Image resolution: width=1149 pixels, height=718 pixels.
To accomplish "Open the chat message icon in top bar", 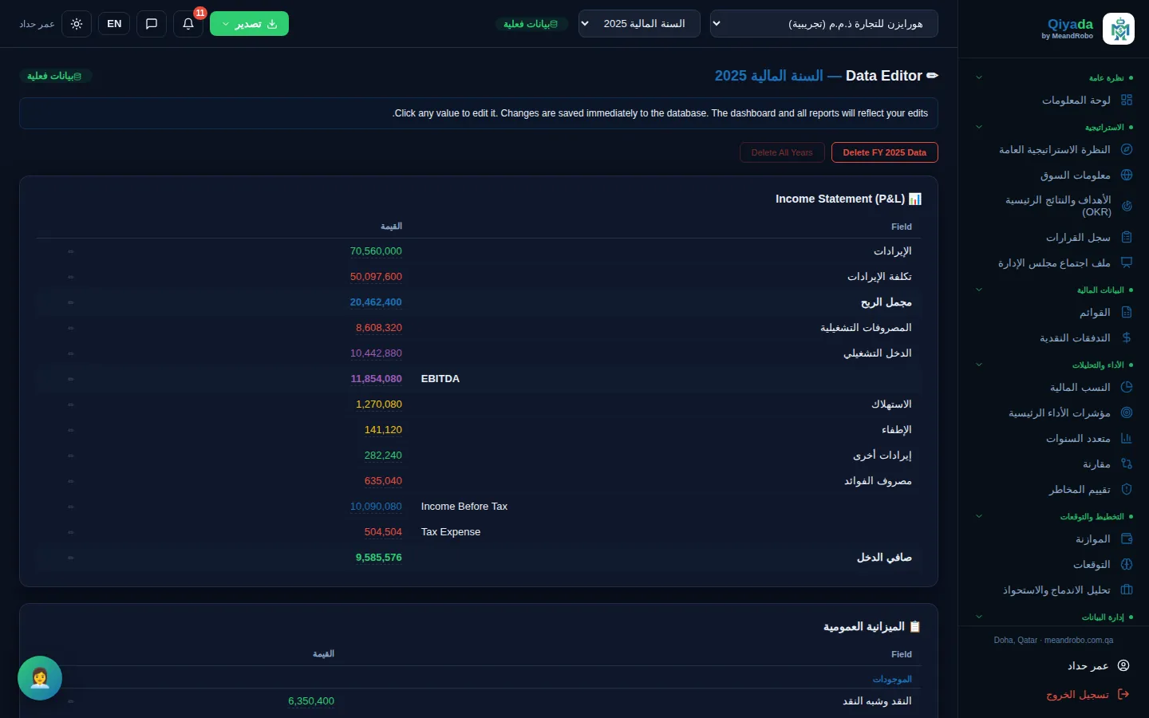I will [152, 24].
